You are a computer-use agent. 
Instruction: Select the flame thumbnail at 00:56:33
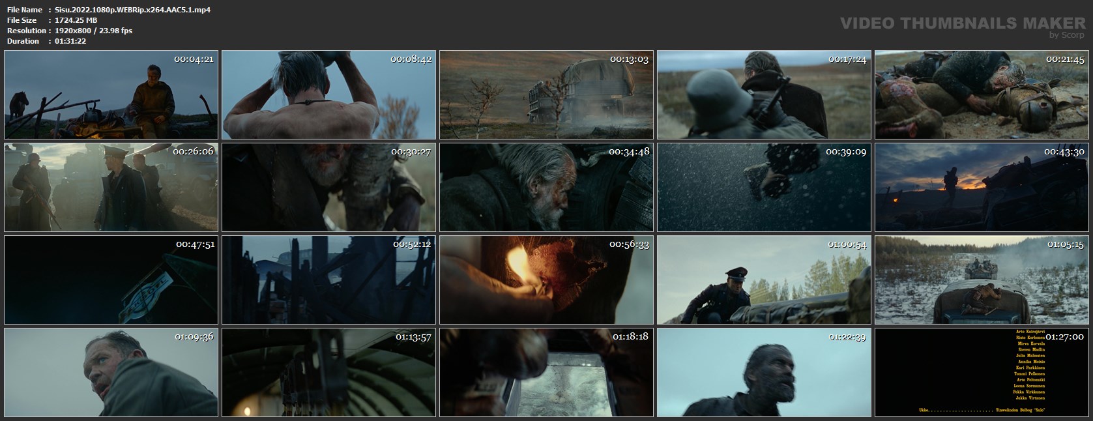click(x=546, y=280)
